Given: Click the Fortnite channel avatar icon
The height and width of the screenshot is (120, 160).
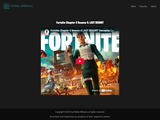Looking at the screenshot, I should point(47,32).
